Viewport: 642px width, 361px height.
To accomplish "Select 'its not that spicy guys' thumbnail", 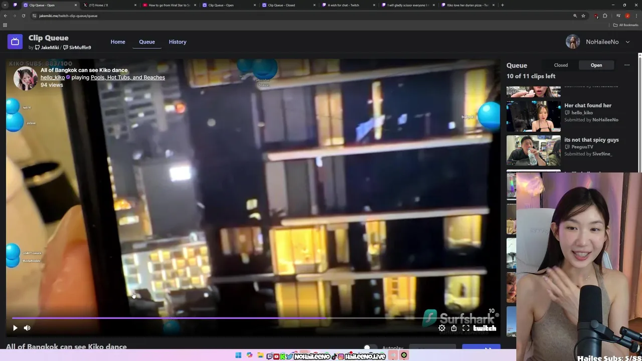I will [534, 150].
